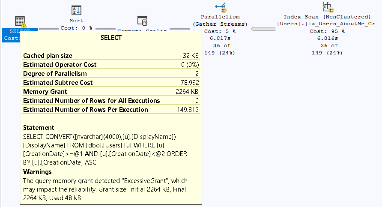Click the Cost: 95 % text

(x=327, y=31)
